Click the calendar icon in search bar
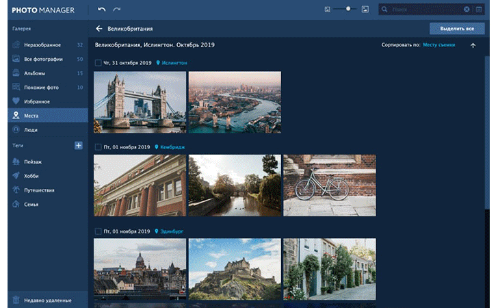Screen dimensions: 498x308 (x=479, y=10)
